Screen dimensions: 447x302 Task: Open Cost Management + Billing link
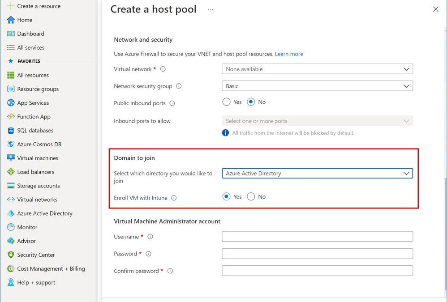51,269
